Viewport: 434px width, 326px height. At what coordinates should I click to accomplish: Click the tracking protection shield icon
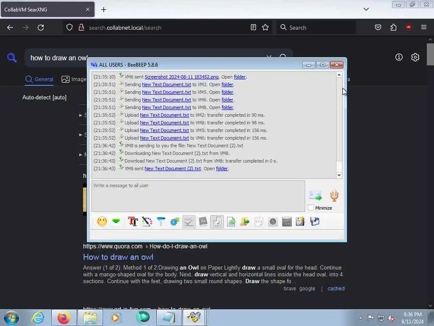(x=70, y=27)
